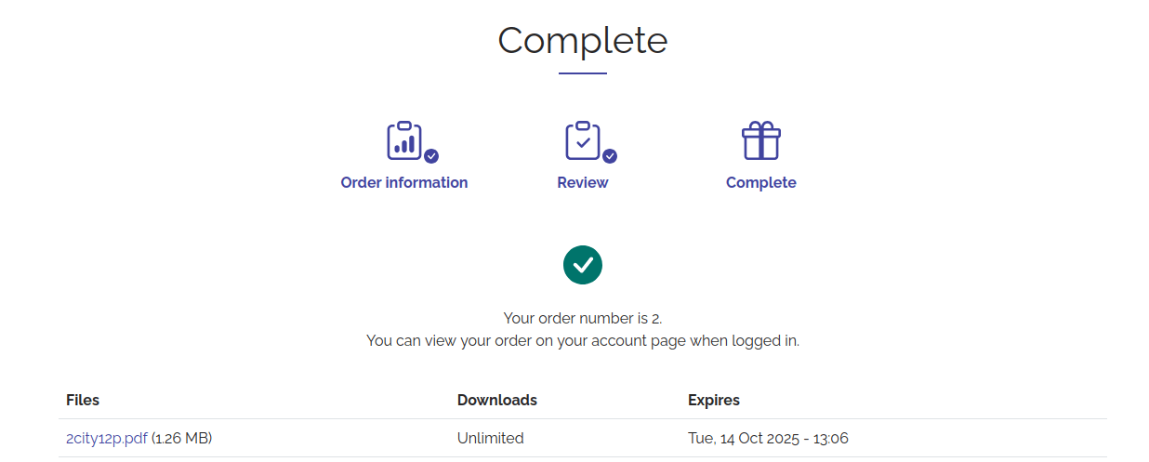Click the Expires column header
The width and height of the screenshot is (1149, 462).
coord(714,400)
